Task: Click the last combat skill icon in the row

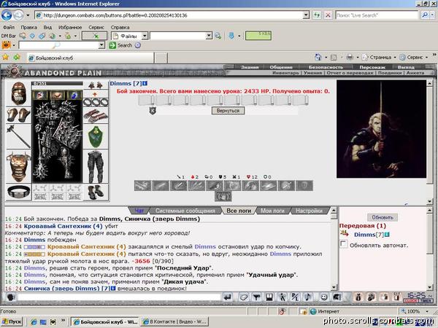Action: click(304, 186)
